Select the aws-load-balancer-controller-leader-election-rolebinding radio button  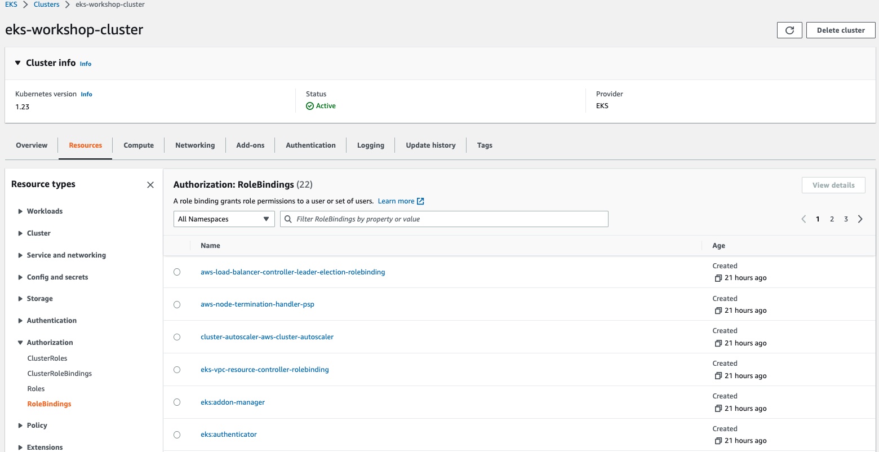click(177, 272)
